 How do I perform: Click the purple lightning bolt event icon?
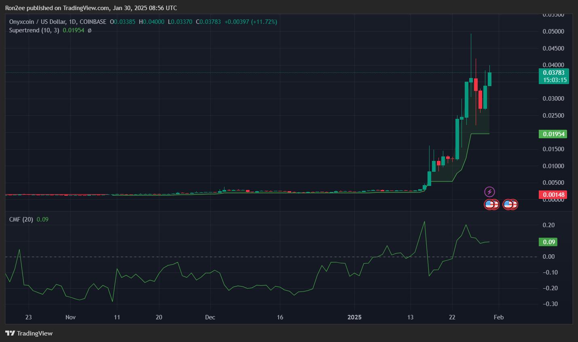coord(489,191)
